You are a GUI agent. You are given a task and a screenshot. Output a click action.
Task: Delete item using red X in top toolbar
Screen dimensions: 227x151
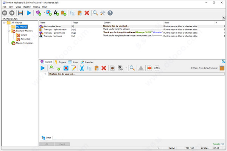pyautogui.click(x=87, y=13)
